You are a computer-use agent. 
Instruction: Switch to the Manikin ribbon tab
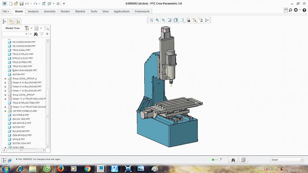pyautogui.click(x=80, y=11)
